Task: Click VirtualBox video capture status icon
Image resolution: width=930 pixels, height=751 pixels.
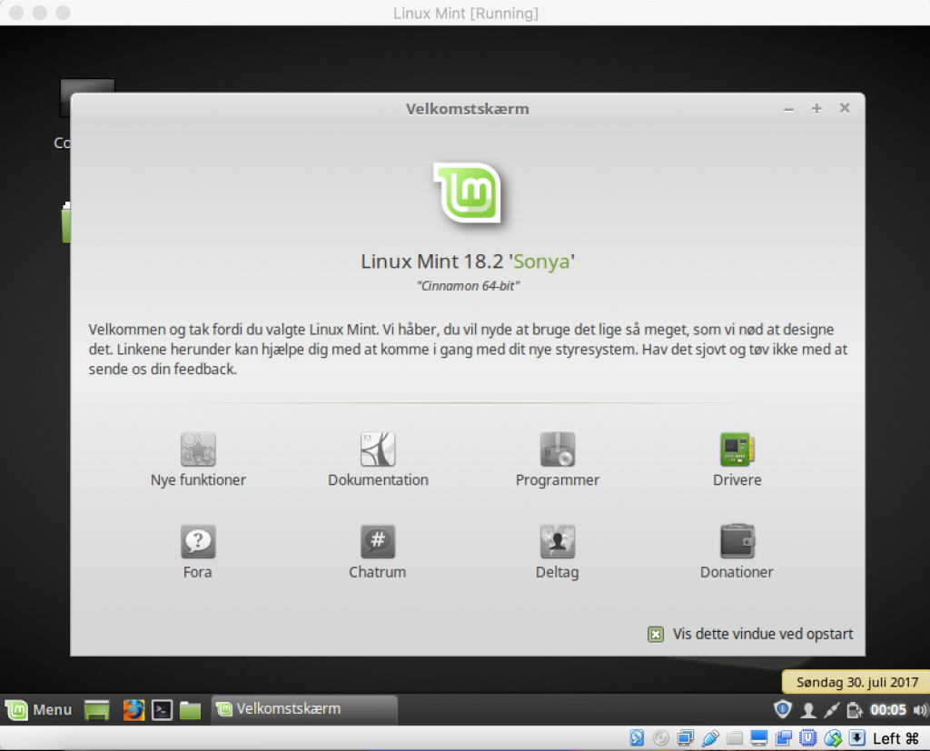Action: click(x=783, y=738)
